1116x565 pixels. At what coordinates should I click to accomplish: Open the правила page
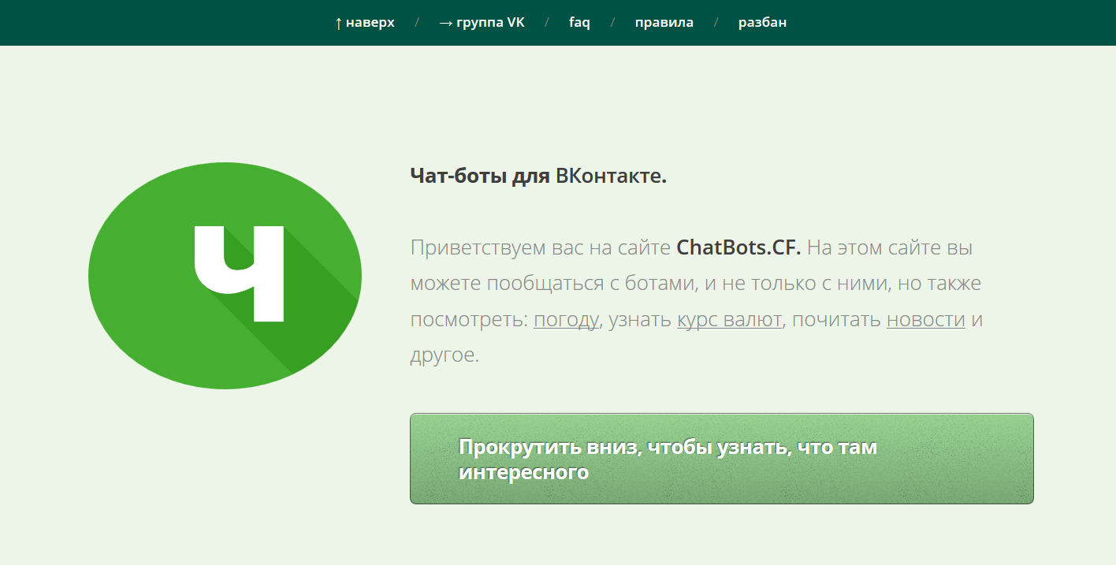[x=664, y=22]
